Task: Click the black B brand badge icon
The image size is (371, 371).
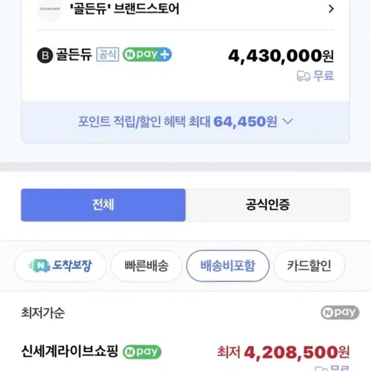Action: click(x=45, y=55)
